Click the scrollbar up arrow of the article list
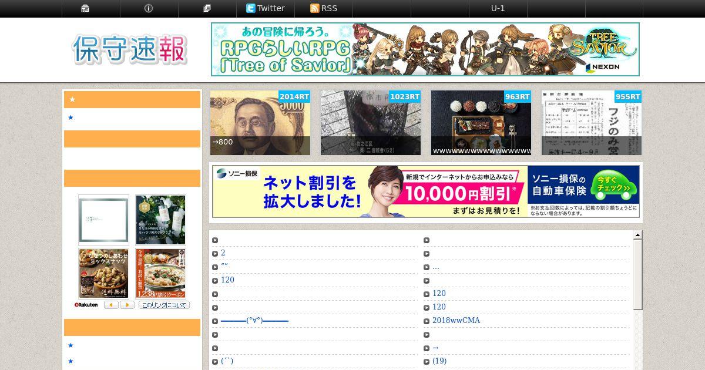The height and width of the screenshot is (370, 705). point(637,236)
